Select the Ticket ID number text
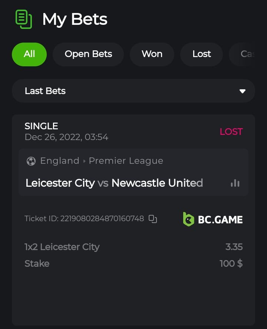The image size is (267, 329). click(x=102, y=219)
